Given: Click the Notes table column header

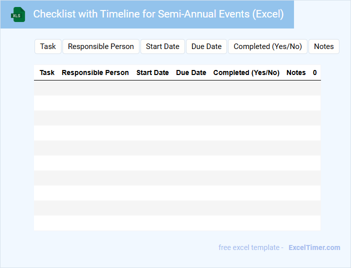Looking at the screenshot, I should point(296,72).
